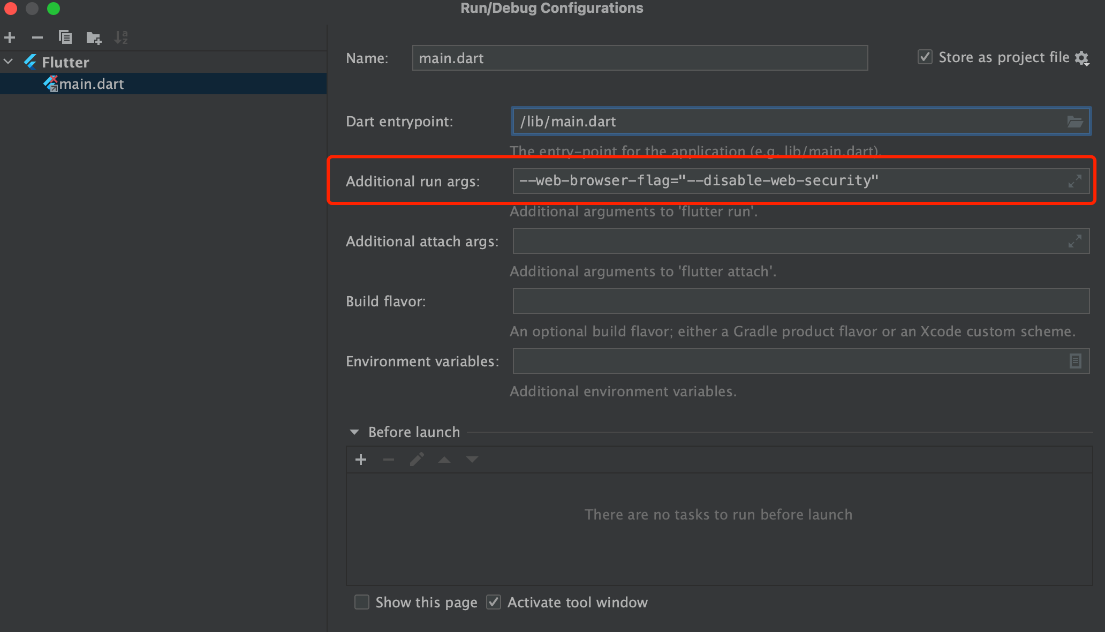Expand the Additional run args field
This screenshot has height=632, width=1105.
(x=1074, y=182)
